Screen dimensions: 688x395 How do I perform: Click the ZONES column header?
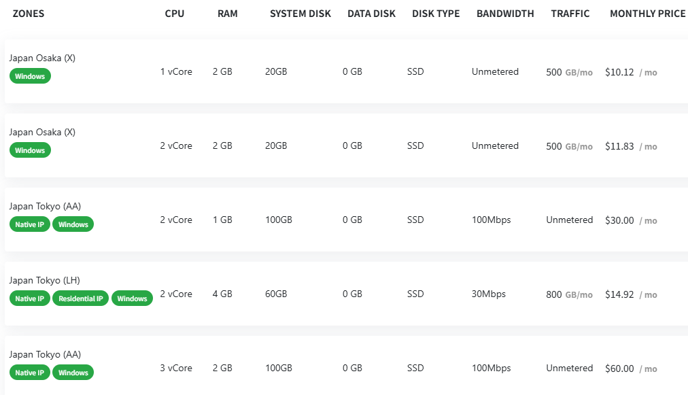29,14
